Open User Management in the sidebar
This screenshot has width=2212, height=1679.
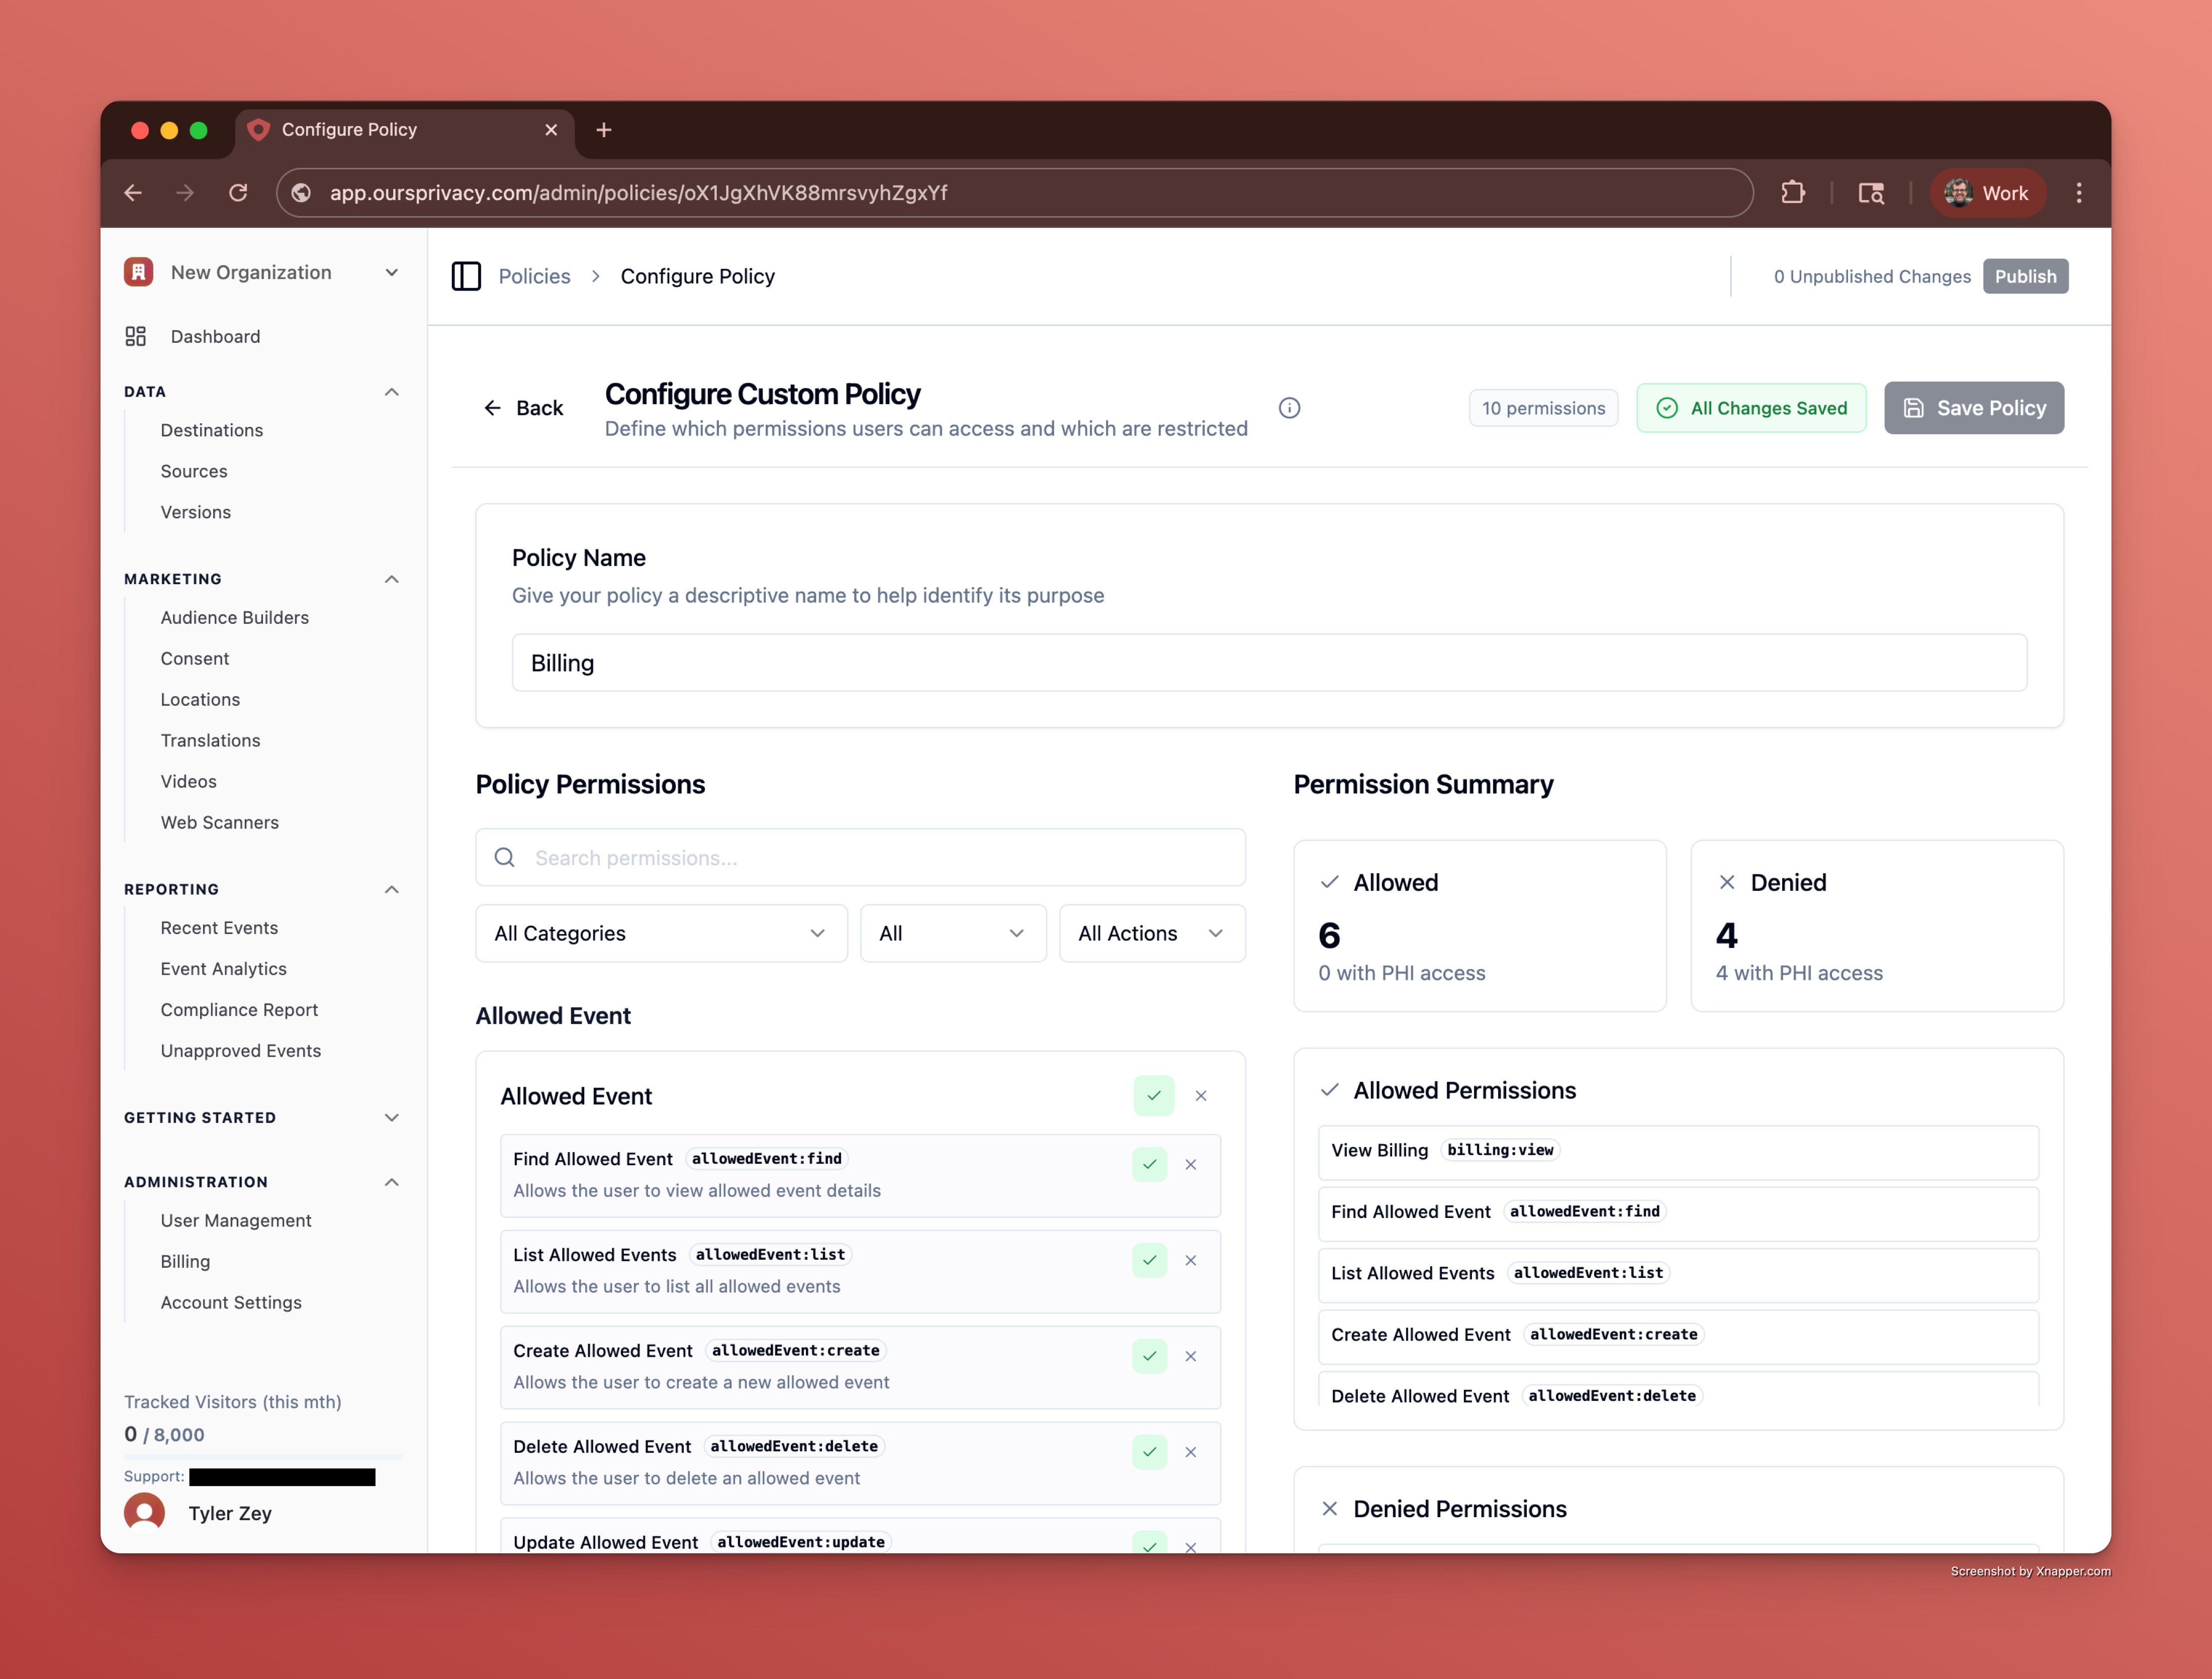coord(236,1220)
